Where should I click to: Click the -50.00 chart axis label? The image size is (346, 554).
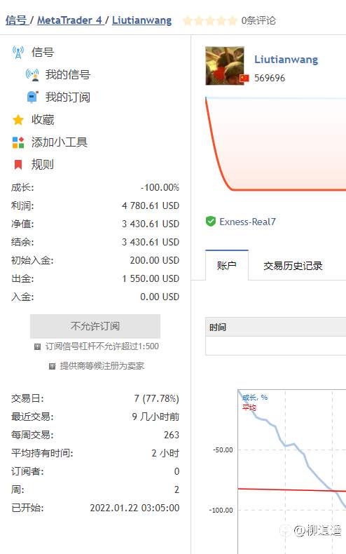[x=223, y=450]
